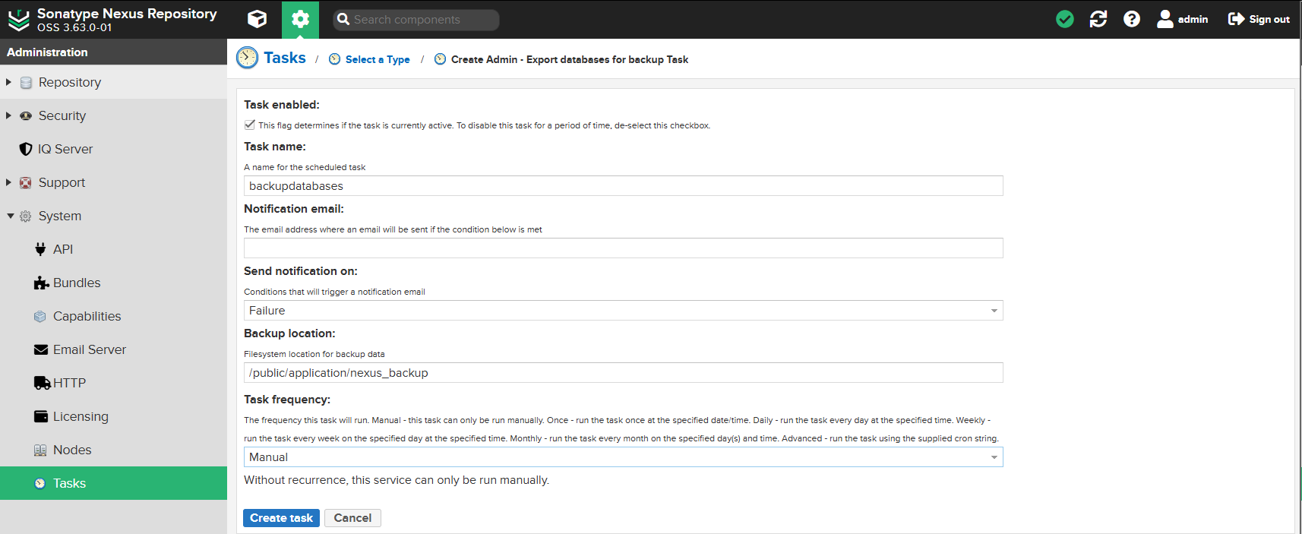Click the HTTP truck icon
The height and width of the screenshot is (534, 1302).
point(42,383)
